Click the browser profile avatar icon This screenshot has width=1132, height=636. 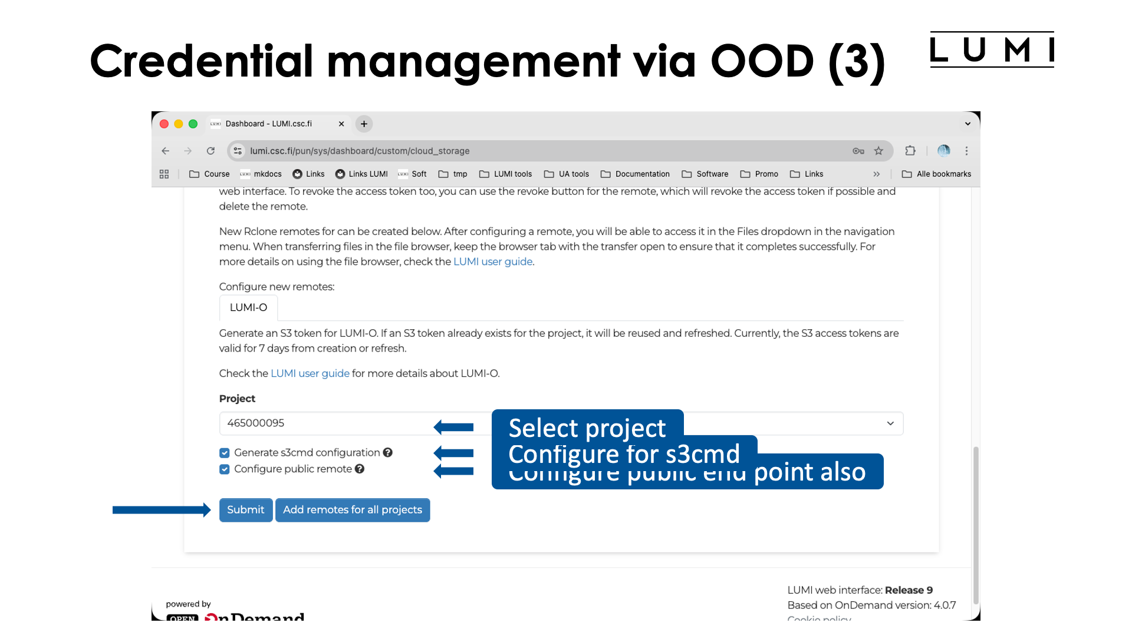943,151
